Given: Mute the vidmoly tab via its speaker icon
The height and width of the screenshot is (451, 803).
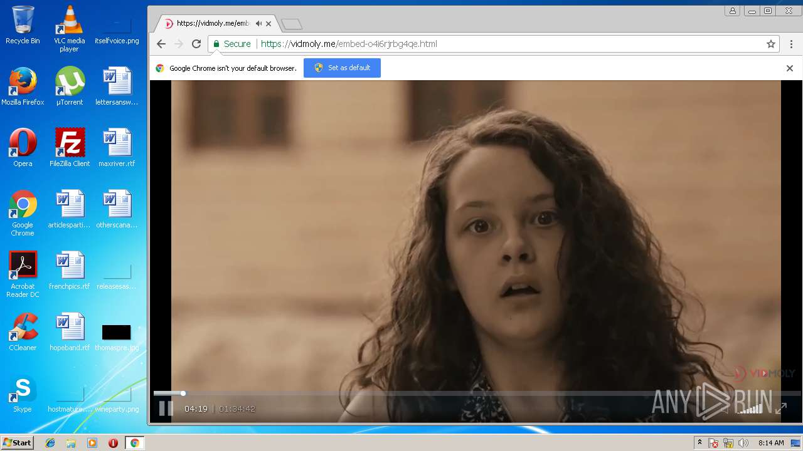Looking at the screenshot, I should click(x=258, y=23).
